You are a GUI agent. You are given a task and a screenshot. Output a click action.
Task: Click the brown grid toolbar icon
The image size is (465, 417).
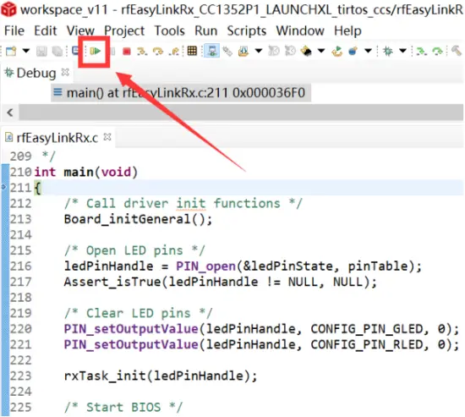click(192, 51)
